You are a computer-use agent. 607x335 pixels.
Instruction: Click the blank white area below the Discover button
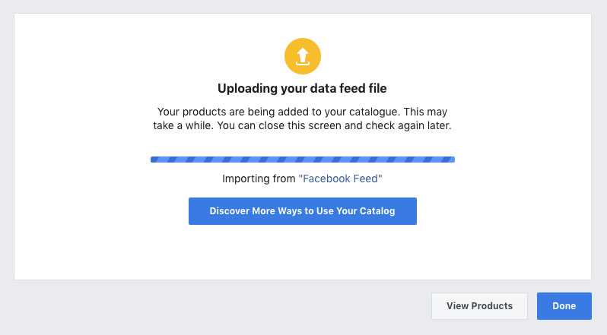(x=302, y=252)
